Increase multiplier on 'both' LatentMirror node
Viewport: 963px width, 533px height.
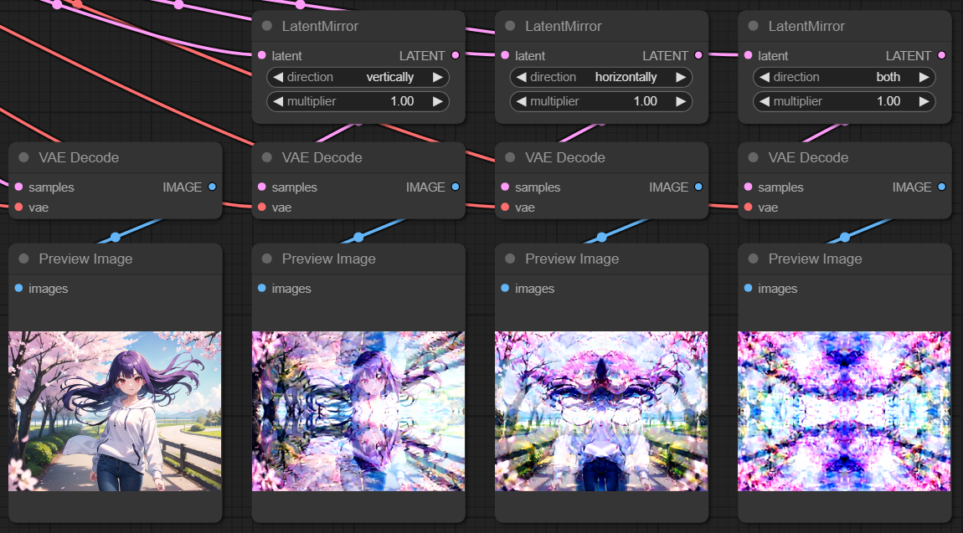(924, 101)
